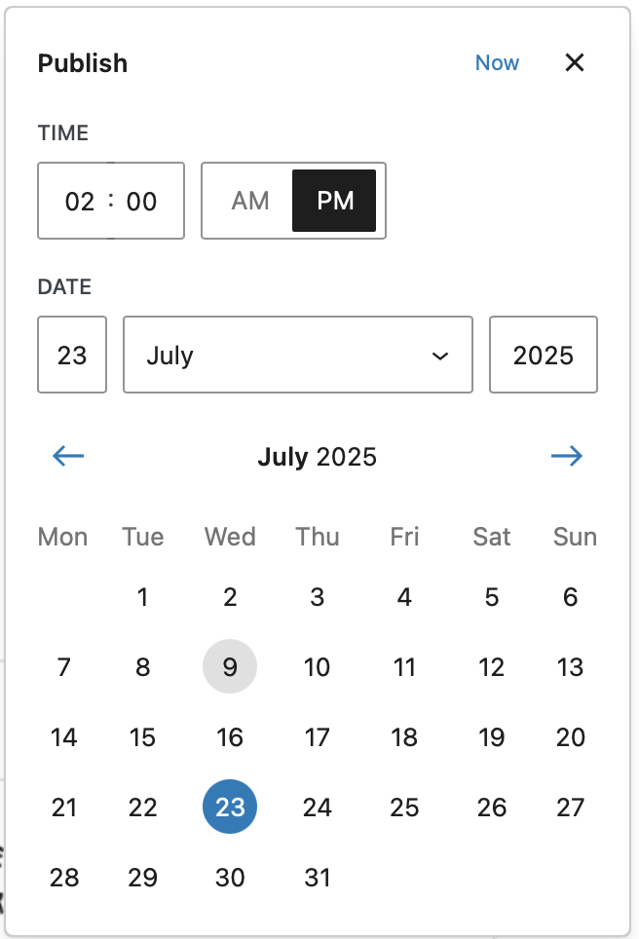Click the year input showing 2025
The width and height of the screenshot is (639, 939).
pos(544,355)
